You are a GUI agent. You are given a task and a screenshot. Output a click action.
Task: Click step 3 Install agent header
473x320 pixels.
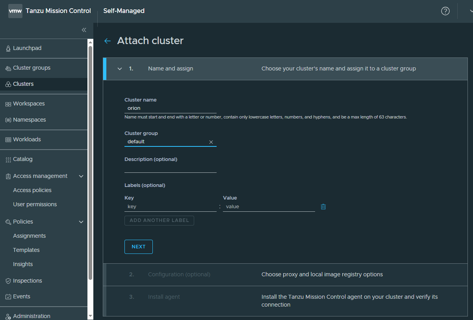[286, 301]
